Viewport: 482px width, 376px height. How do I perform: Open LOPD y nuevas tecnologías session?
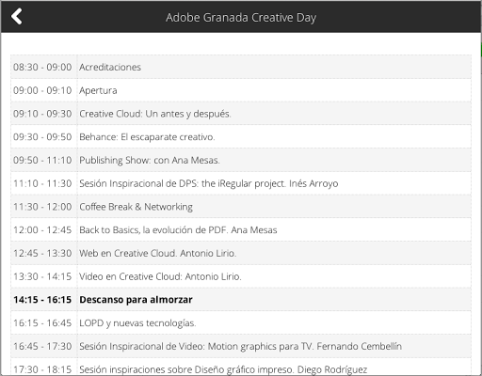pos(241,322)
